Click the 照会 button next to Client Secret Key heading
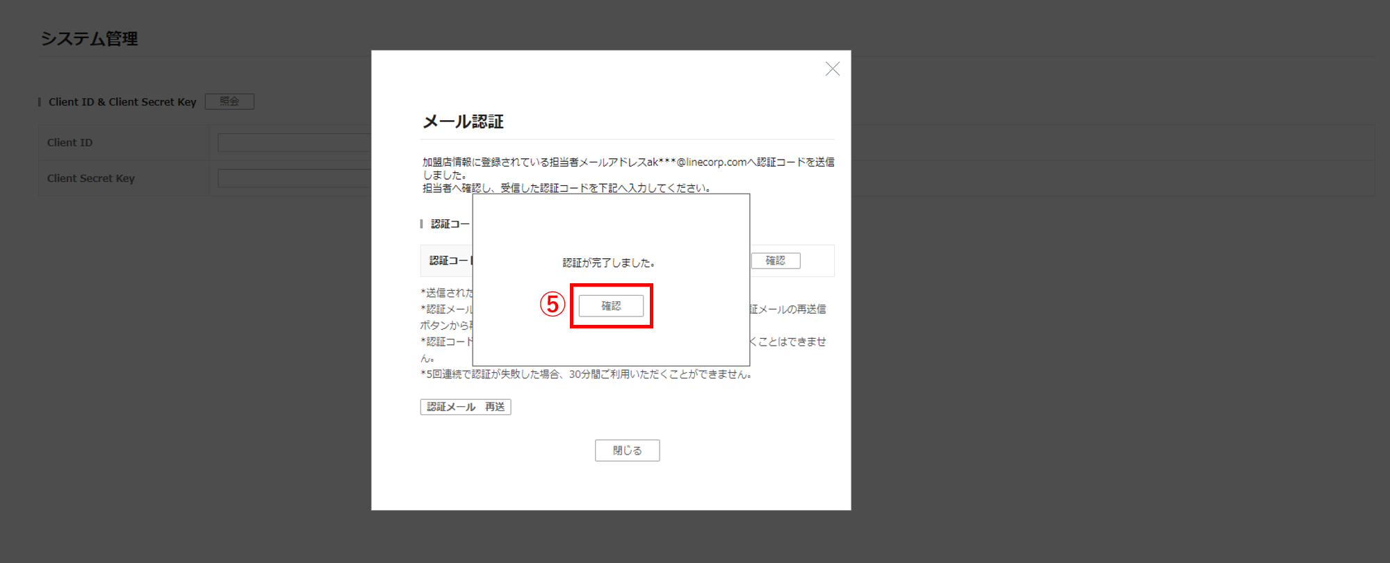Viewport: 1390px width, 563px height. (229, 101)
